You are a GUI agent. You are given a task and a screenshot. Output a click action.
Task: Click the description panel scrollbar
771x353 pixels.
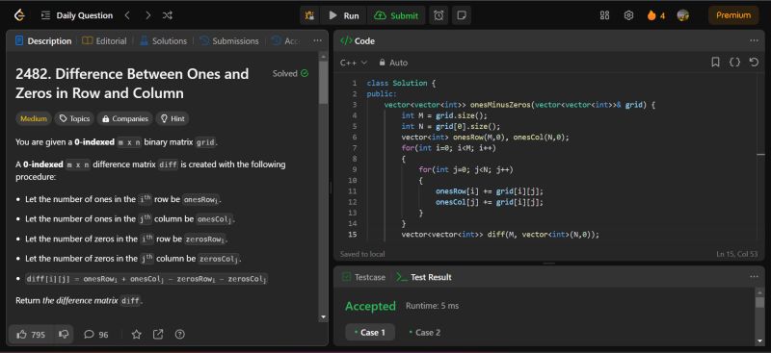click(x=323, y=83)
